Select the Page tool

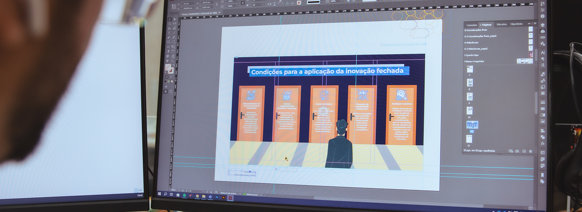[x=169, y=24]
